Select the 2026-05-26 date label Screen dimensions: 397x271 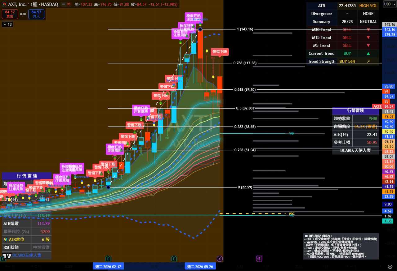point(200,267)
